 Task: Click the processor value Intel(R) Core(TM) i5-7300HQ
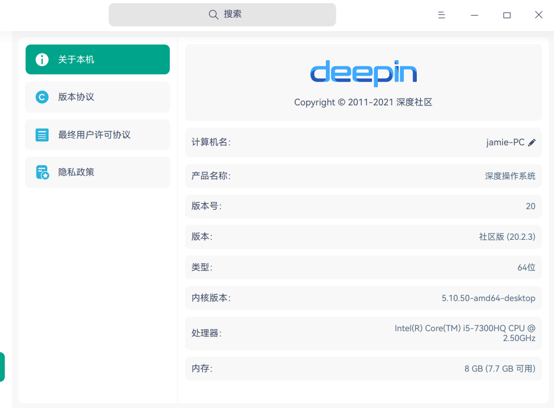coord(465,333)
